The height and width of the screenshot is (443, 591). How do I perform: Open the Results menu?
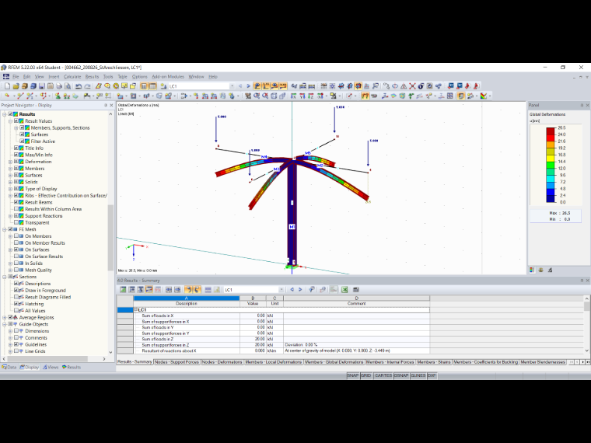(x=92, y=76)
